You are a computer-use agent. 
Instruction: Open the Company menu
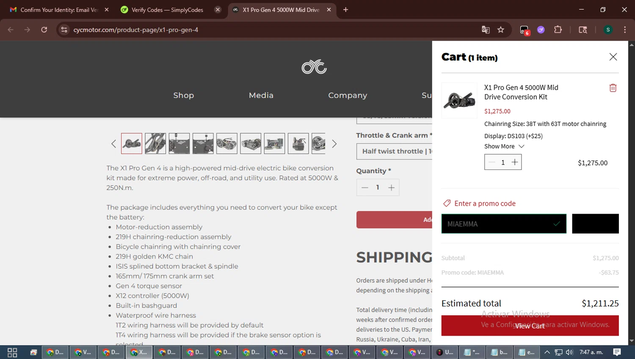(x=348, y=95)
